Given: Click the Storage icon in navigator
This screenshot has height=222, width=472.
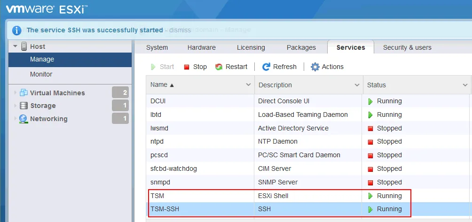Looking at the screenshot, I should coord(24,106).
